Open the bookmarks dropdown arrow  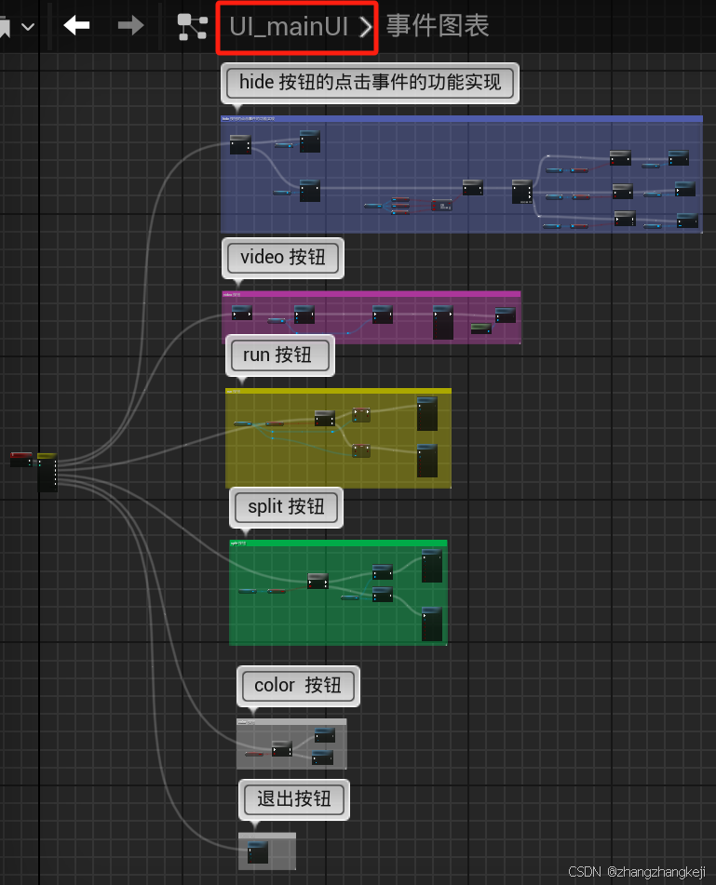click(28, 27)
